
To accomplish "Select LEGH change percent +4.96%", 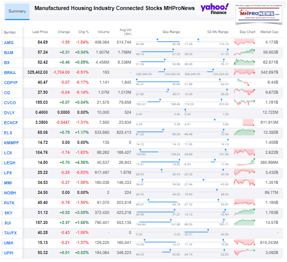I will [81, 162].
